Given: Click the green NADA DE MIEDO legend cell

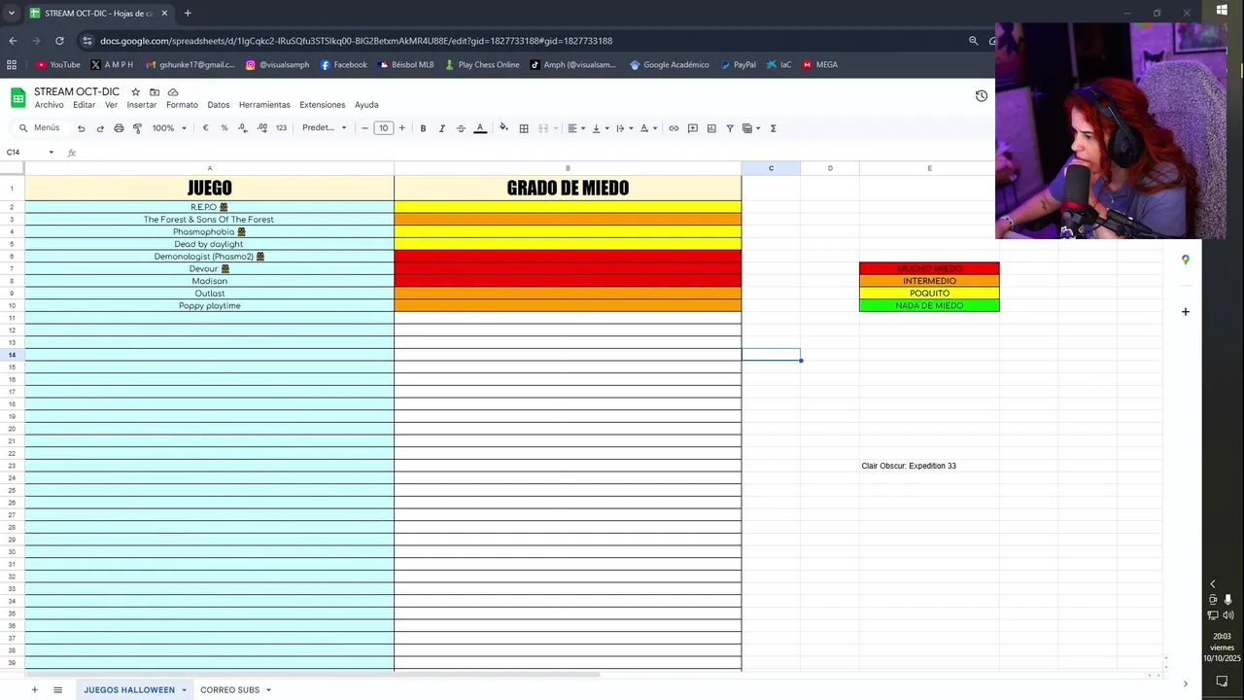Looking at the screenshot, I should pos(929,306).
